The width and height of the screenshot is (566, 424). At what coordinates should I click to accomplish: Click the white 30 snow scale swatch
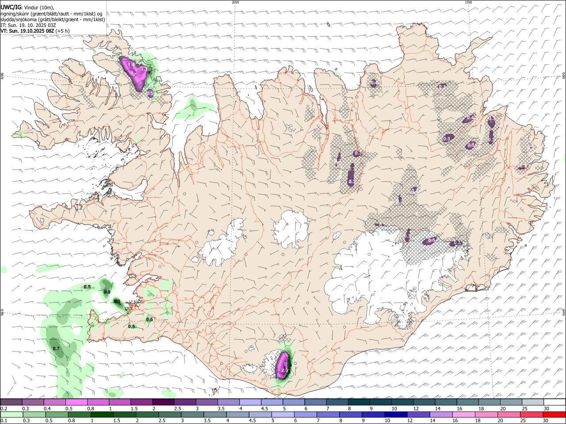(554, 402)
